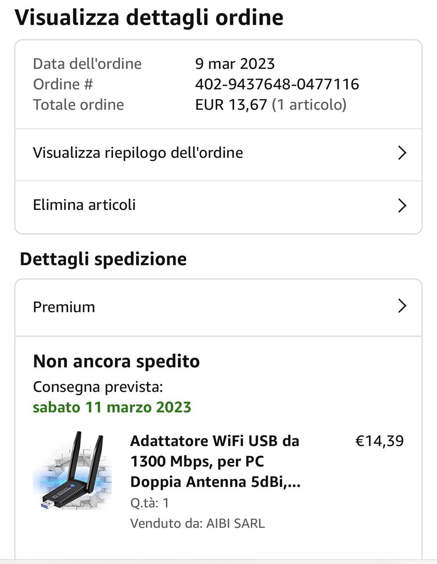Select order number 402-9437648-0477116
The height and width of the screenshot is (564, 437).
pyautogui.click(x=277, y=84)
